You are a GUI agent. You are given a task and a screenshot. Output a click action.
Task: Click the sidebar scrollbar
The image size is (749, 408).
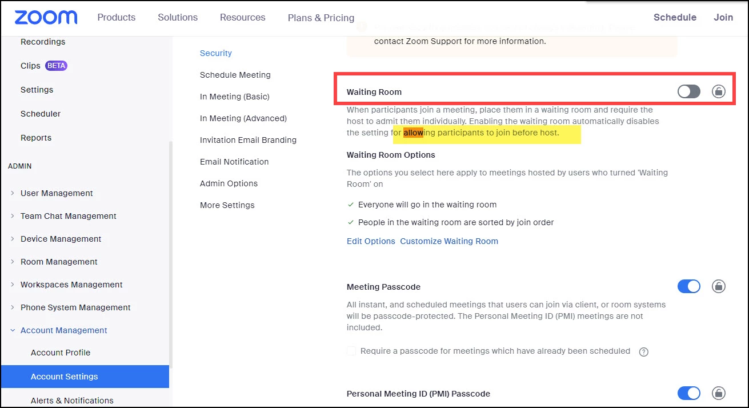point(171,255)
